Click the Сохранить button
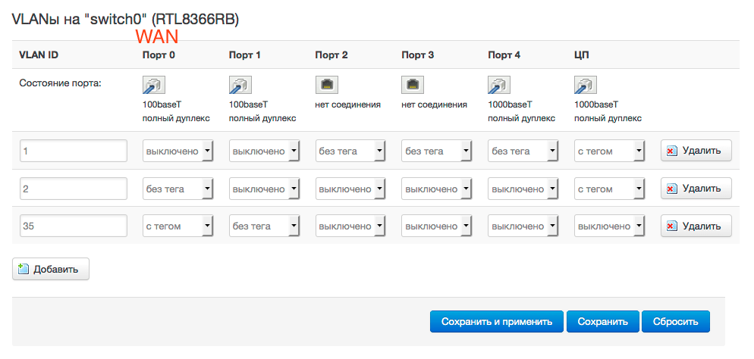Screen dimensions: 754x359 [x=603, y=322]
